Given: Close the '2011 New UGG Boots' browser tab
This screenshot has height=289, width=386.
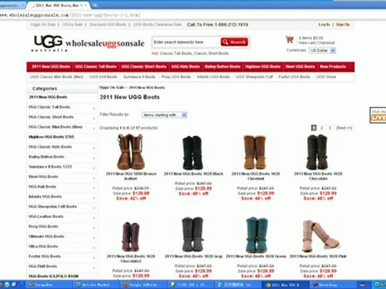Looking at the screenshot, I should [x=86, y=5].
